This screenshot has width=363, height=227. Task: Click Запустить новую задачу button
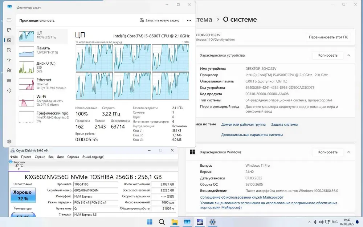159,20
